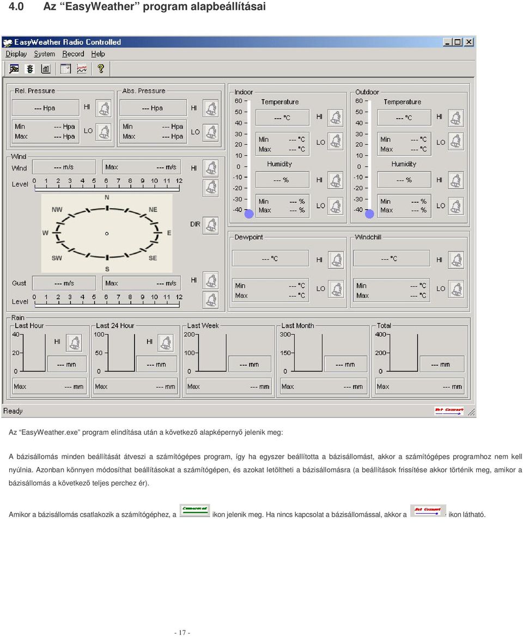This screenshot has height=637, width=523.
Task: Click the Wind speed current value field
Action: [x=64, y=167]
